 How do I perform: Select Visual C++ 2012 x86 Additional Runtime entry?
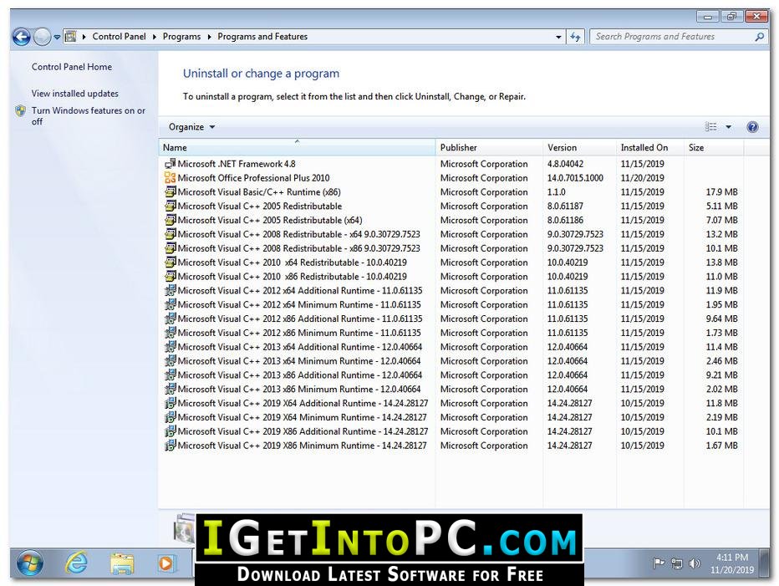300,318
